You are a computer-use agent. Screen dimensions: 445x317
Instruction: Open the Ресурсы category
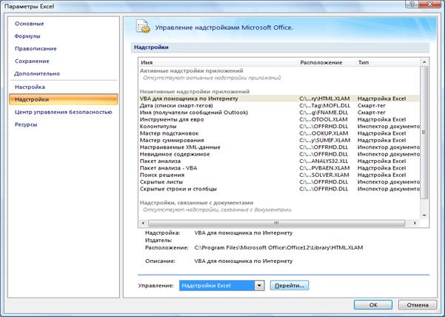pos(26,124)
